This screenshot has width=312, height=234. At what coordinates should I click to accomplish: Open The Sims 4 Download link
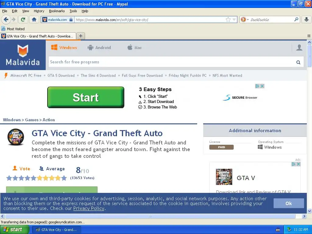point(98,76)
